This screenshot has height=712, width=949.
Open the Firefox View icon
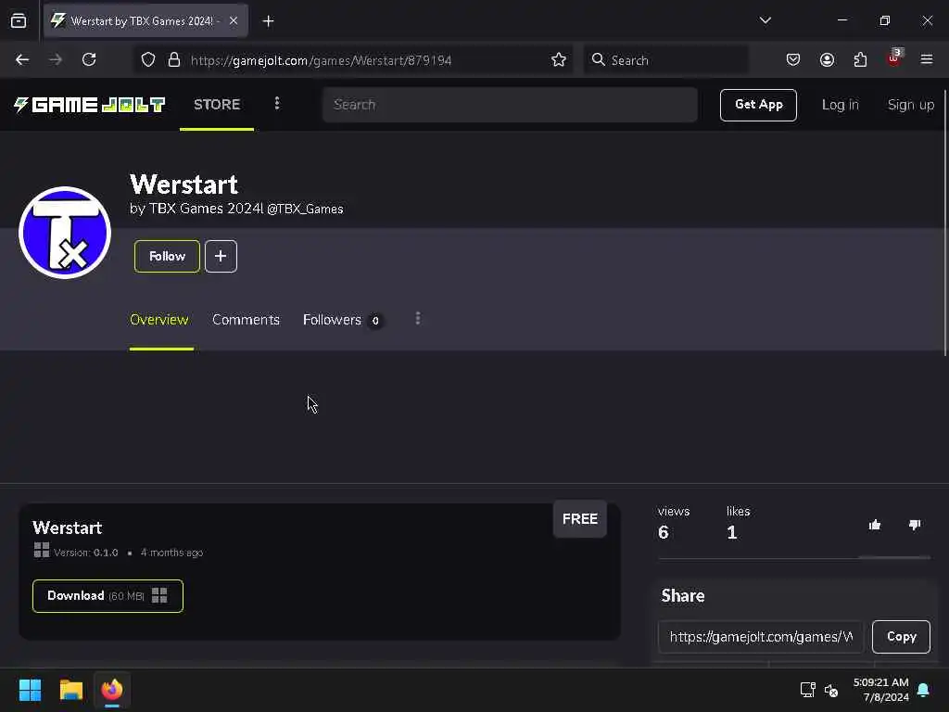[x=19, y=21]
